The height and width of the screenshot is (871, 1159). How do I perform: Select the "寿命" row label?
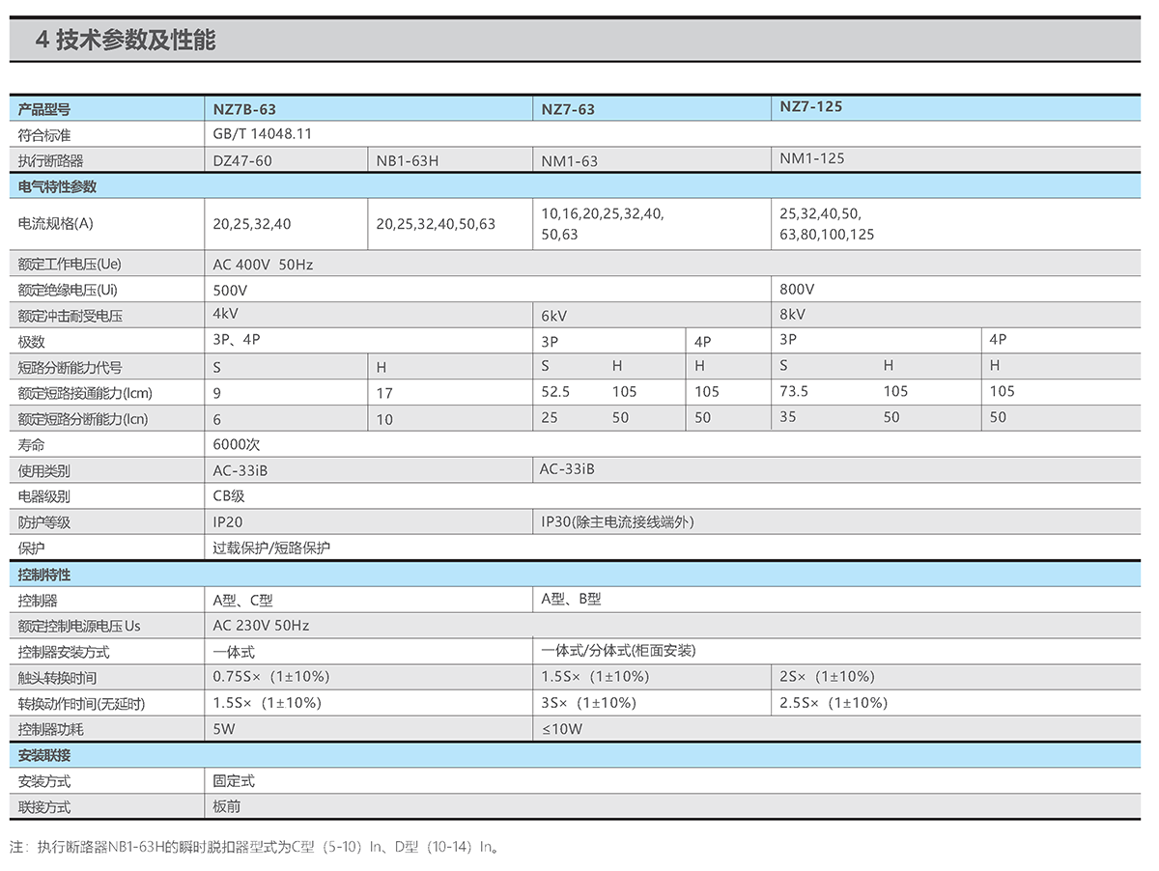tap(32, 445)
